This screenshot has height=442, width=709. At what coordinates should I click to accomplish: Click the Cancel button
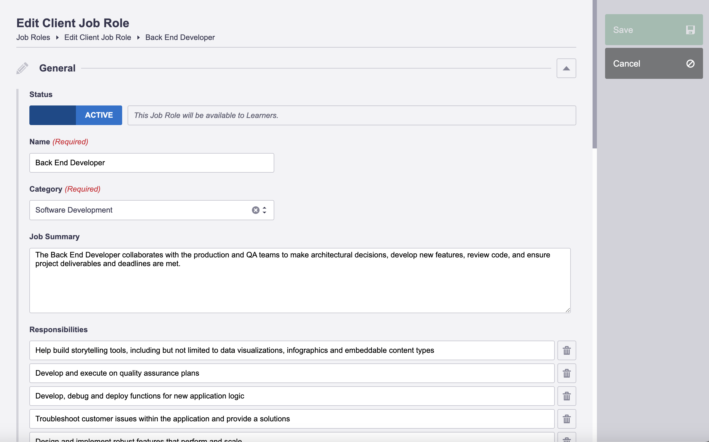tap(654, 63)
